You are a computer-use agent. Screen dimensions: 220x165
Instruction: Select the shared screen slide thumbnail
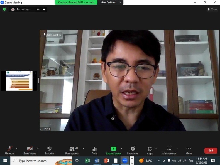coord(19,81)
